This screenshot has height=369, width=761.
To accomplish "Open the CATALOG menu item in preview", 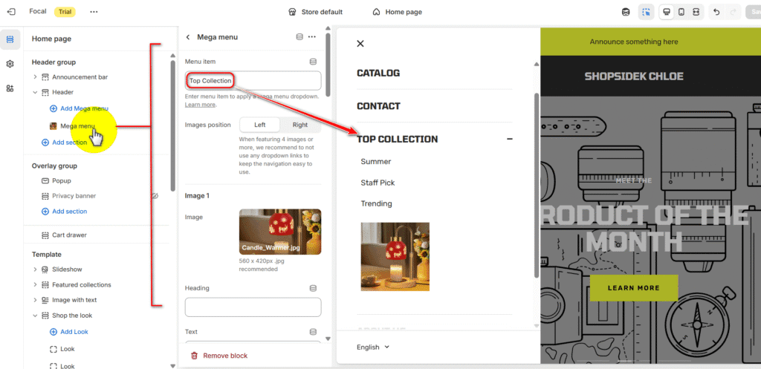I will [x=378, y=74].
